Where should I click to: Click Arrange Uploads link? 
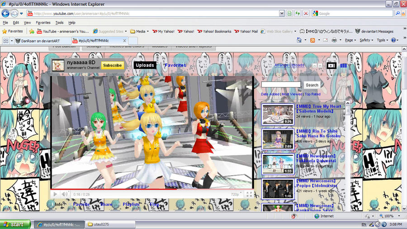tap(289, 65)
